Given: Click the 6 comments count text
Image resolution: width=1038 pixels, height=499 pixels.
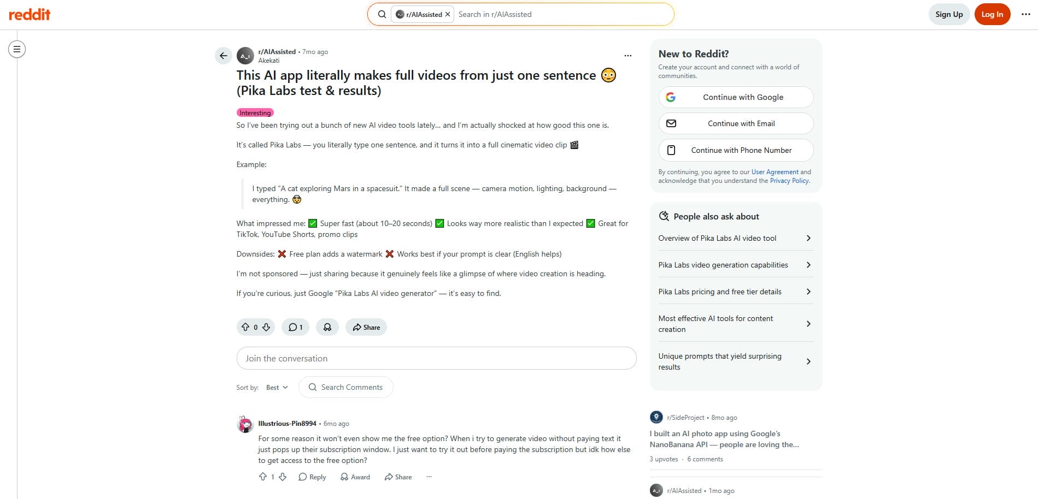Looking at the screenshot, I should point(705,459).
